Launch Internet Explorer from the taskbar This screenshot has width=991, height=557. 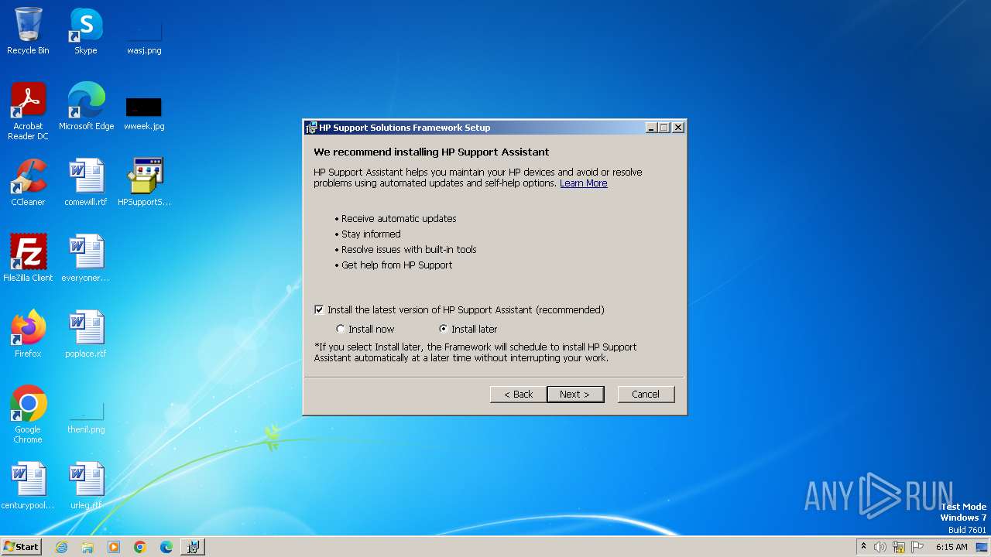point(61,547)
